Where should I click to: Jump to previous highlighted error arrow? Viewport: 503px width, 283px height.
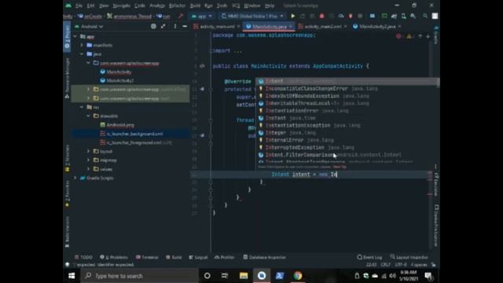420,37
